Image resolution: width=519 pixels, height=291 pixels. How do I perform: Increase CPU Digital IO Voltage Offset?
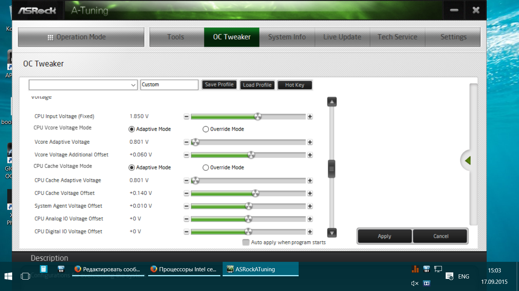point(310,232)
